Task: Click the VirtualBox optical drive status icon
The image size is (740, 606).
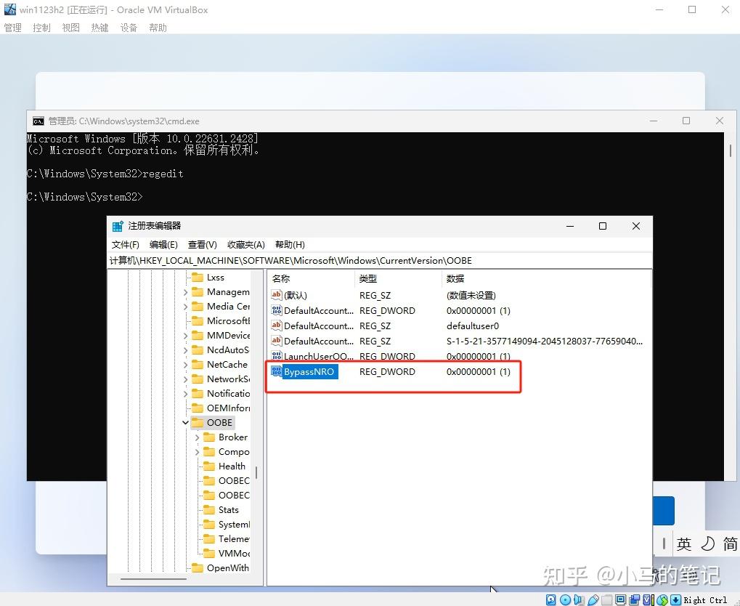Action: pyautogui.click(x=566, y=599)
